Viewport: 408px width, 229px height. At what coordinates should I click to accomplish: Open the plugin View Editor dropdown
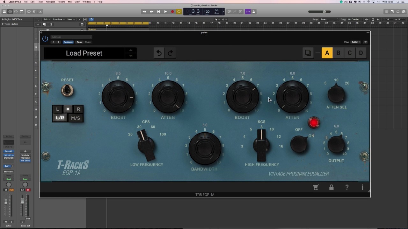356,42
